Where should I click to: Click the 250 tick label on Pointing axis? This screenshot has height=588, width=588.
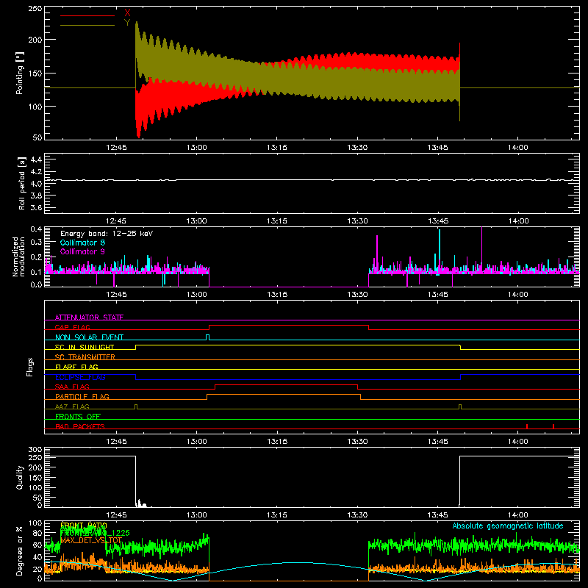35,9
